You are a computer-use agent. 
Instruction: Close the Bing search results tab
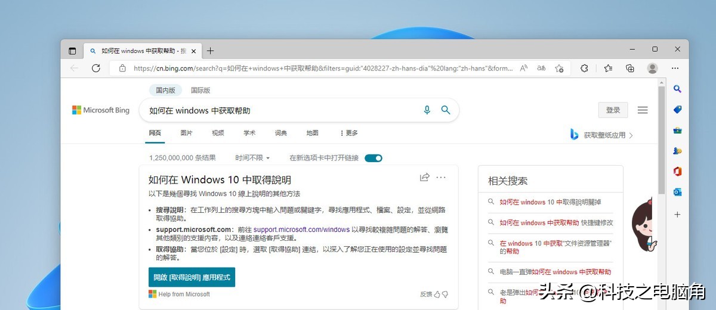tap(193, 51)
